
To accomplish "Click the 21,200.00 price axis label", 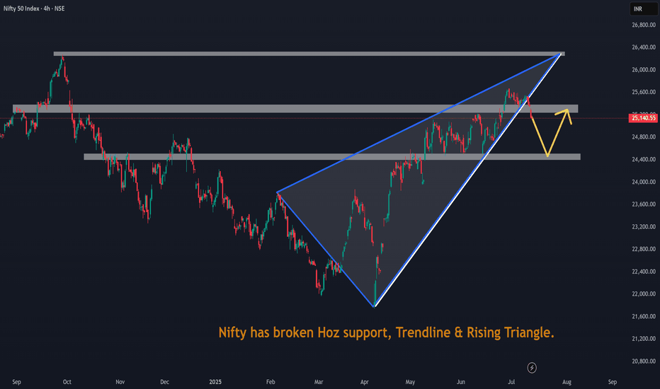I will [x=644, y=339].
